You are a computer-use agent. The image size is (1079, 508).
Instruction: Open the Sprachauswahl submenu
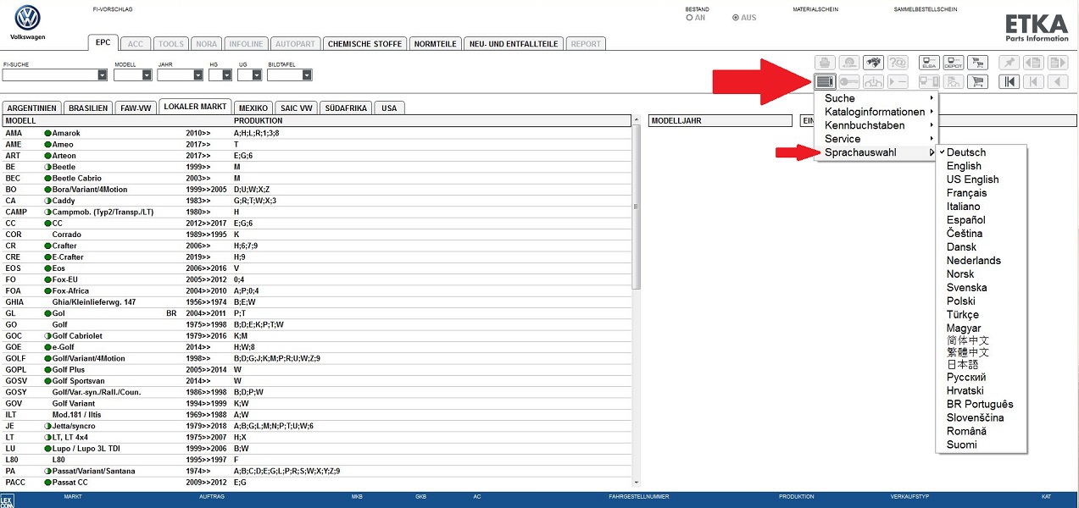877,152
